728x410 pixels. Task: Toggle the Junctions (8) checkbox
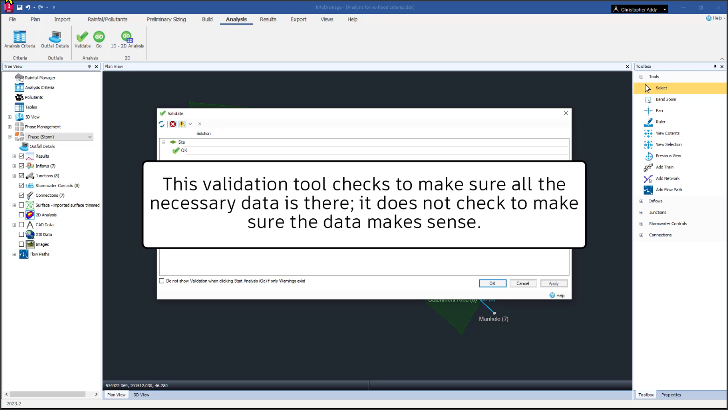click(x=21, y=176)
